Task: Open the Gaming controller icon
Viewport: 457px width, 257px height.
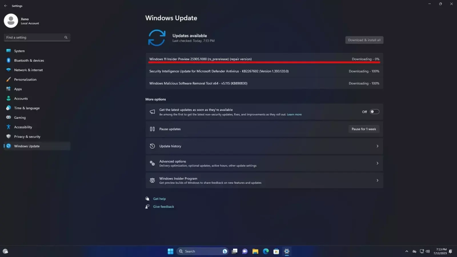Action: [x=8, y=117]
